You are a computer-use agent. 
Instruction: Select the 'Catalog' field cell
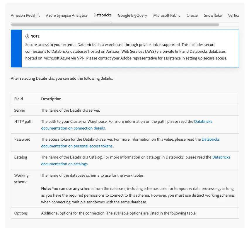click(x=21, y=157)
